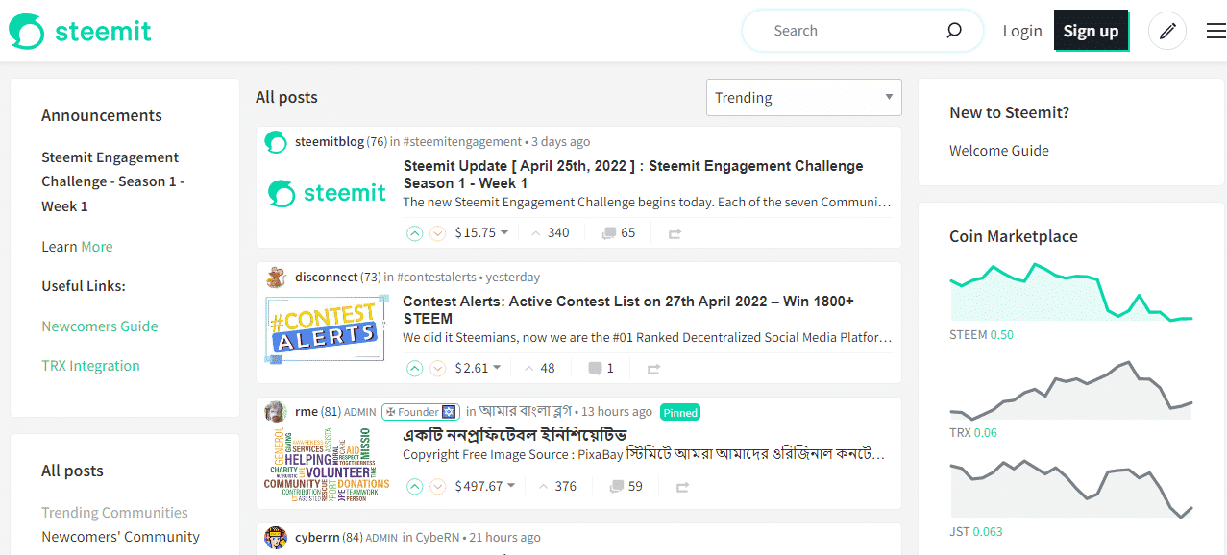Open the Learn More link
1227x555 pixels.
(x=77, y=247)
